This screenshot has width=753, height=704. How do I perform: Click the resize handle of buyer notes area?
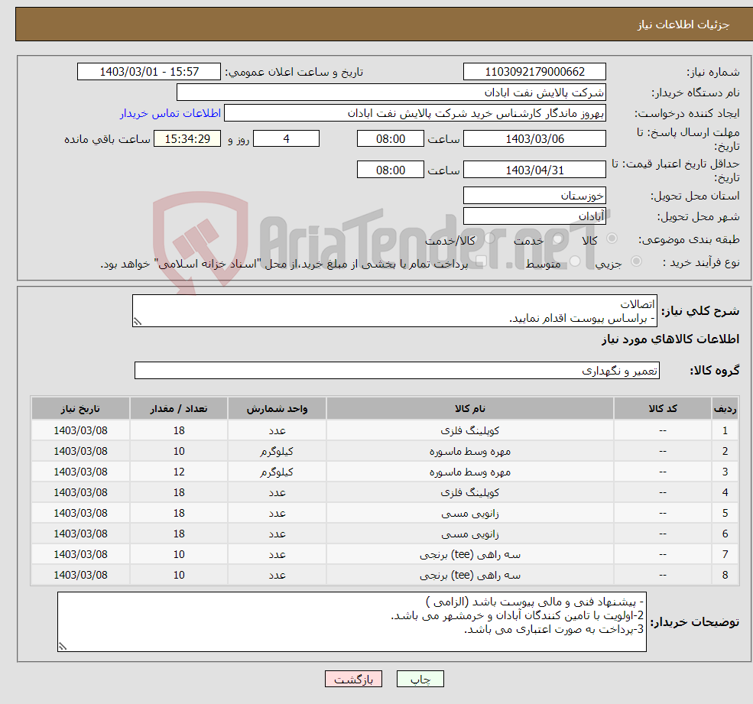click(63, 647)
